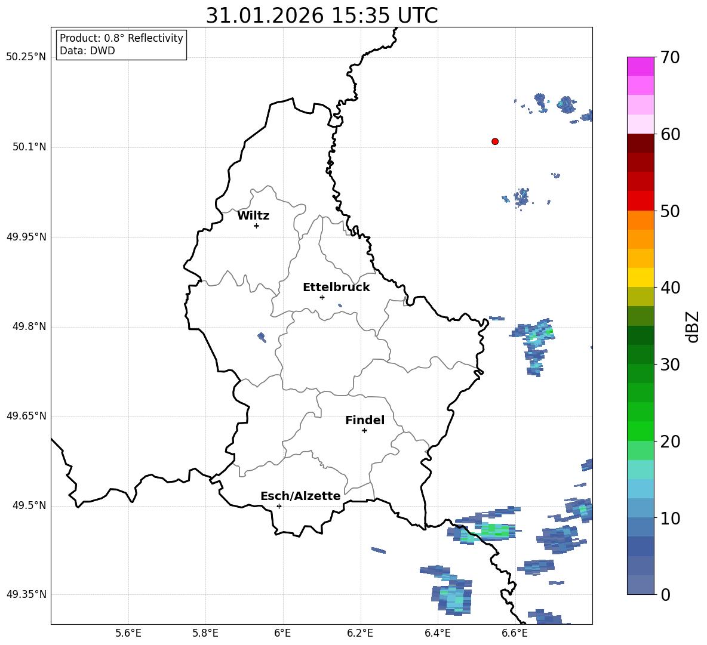This screenshot has height=645, width=707.
Task: Click the Esch/Alzette station cross marker
Action: [x=279, y=506]
